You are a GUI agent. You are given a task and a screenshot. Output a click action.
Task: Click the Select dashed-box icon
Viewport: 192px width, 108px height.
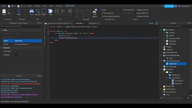[x=43, y=11]
